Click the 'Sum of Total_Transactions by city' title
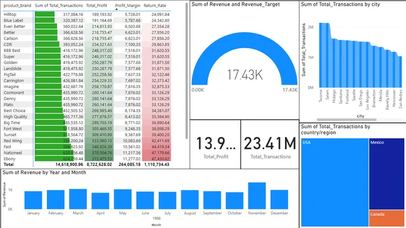 tap(341, 4)
